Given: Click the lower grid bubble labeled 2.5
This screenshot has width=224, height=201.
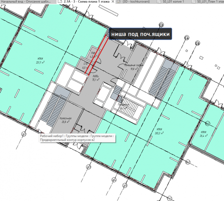Looking at the screenshot, I should (125, 185).
